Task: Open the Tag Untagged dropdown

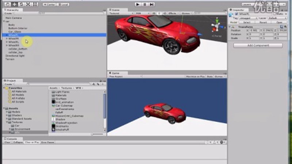Action: pyautogui.click(x=248, y=18)
